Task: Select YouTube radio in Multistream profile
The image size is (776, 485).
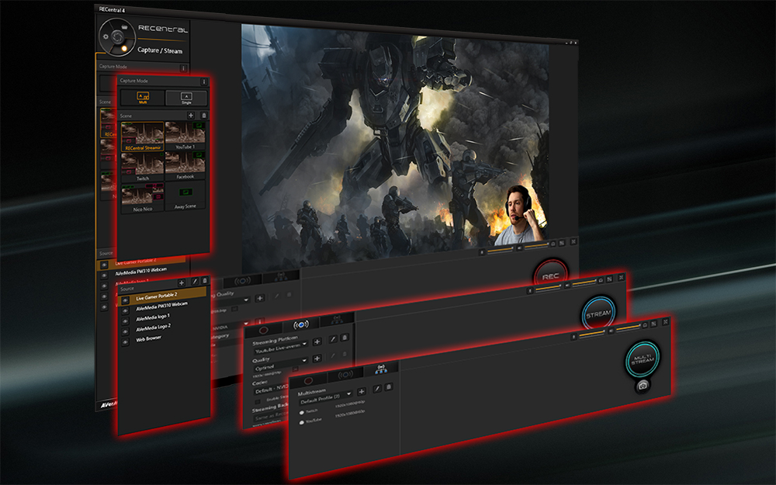Action: (x=301, y=423)
